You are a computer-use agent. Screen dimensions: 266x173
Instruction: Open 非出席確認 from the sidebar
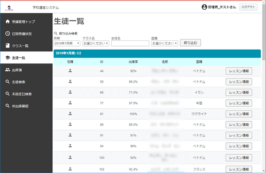click(27, 106)
